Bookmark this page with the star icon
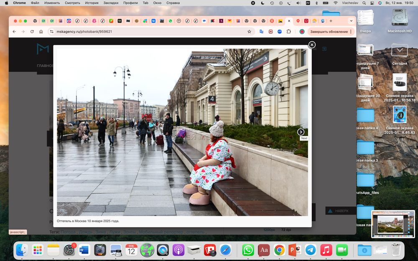The height and width of the screenshot is (261, 418). pyautogui.click(x=250, y=31)
